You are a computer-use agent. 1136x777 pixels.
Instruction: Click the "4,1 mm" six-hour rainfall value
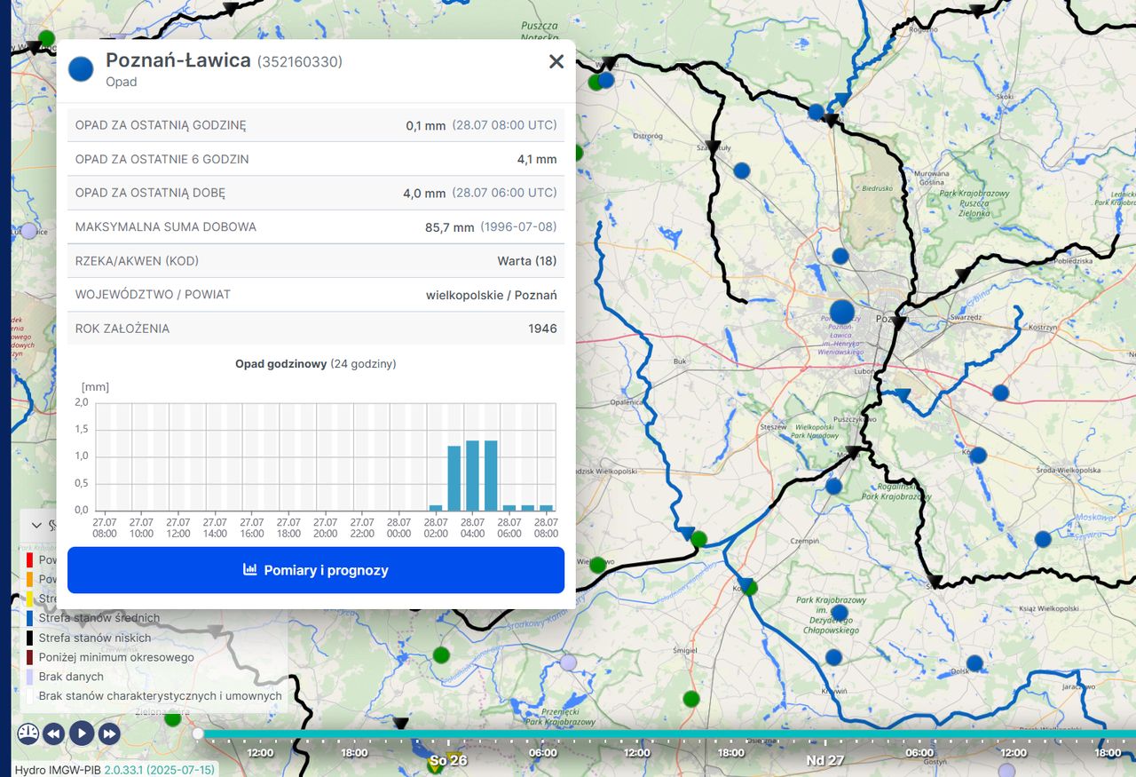(537, 160)
